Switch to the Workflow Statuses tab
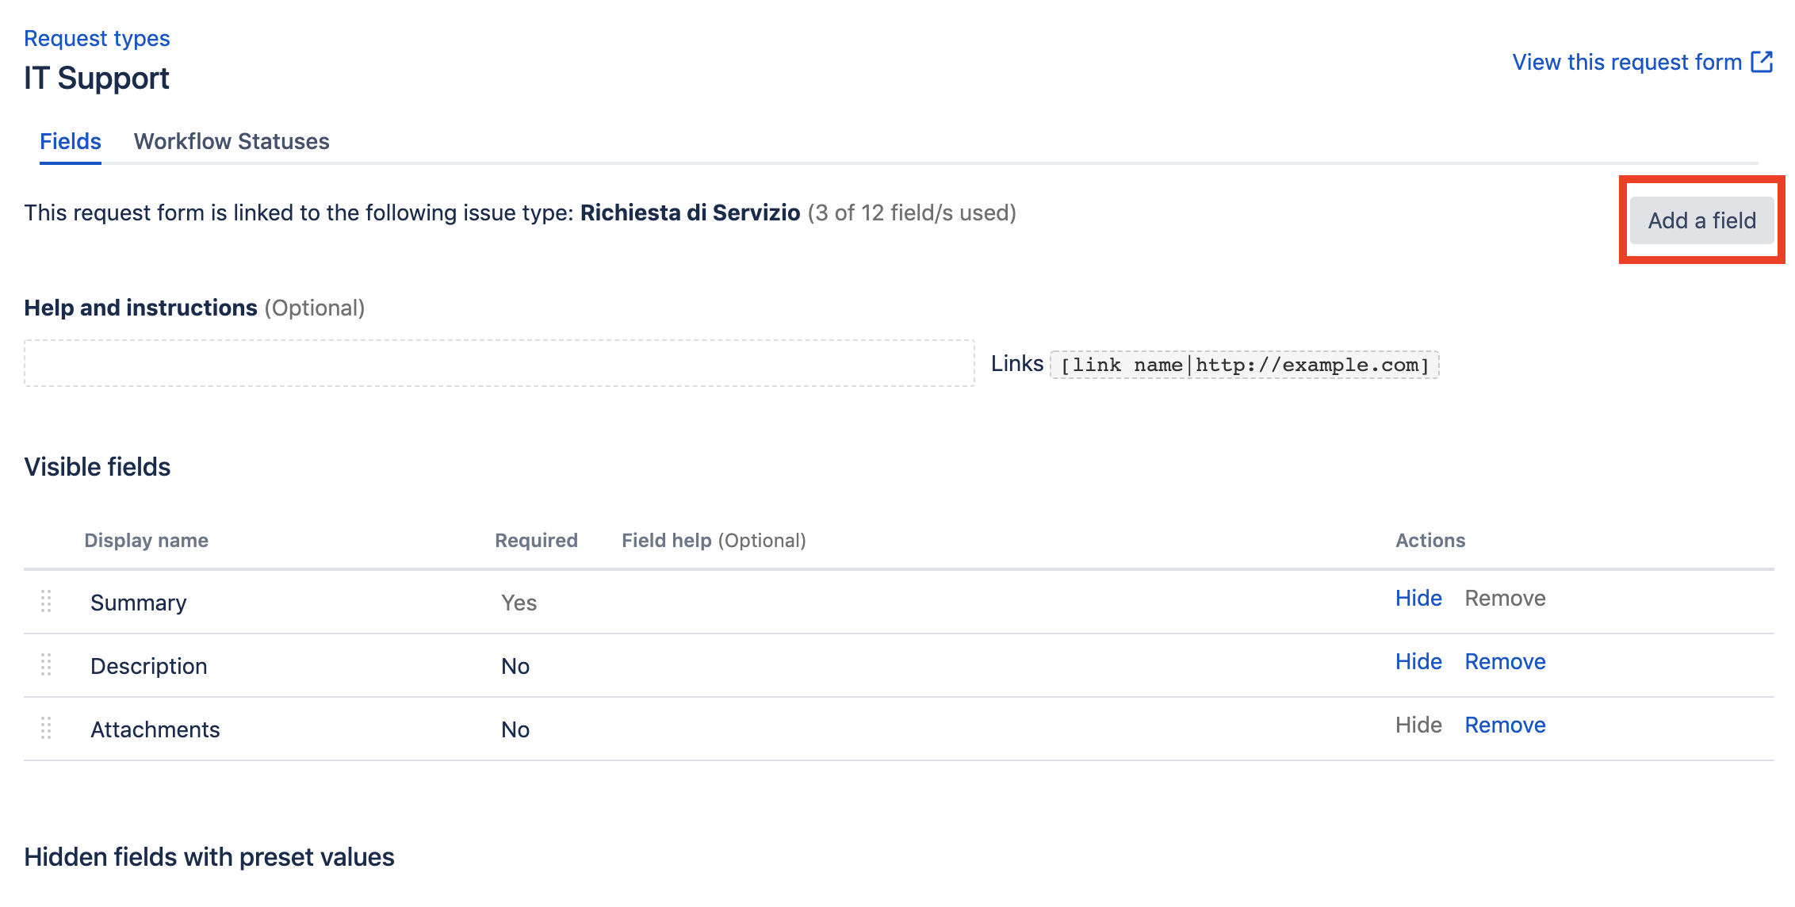 [232, 141]
